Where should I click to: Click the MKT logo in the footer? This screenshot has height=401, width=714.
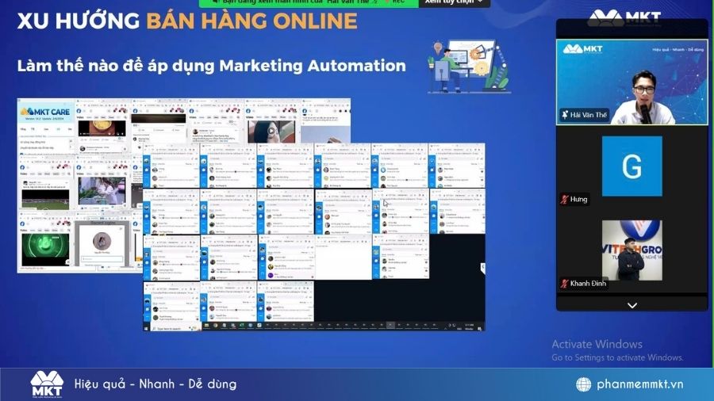(47, 384)
